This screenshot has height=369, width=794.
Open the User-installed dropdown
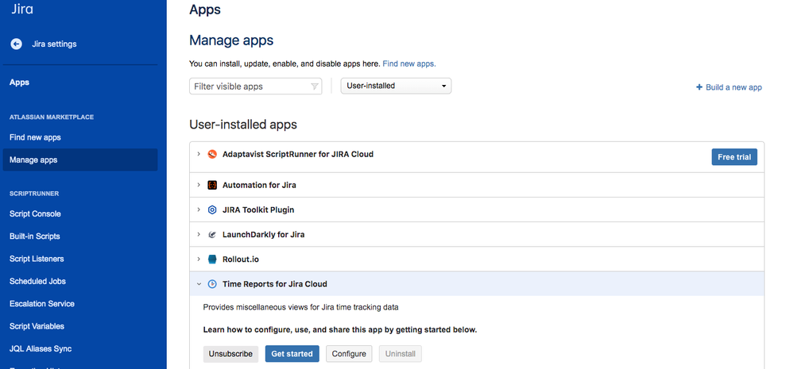tap(396, 86)
